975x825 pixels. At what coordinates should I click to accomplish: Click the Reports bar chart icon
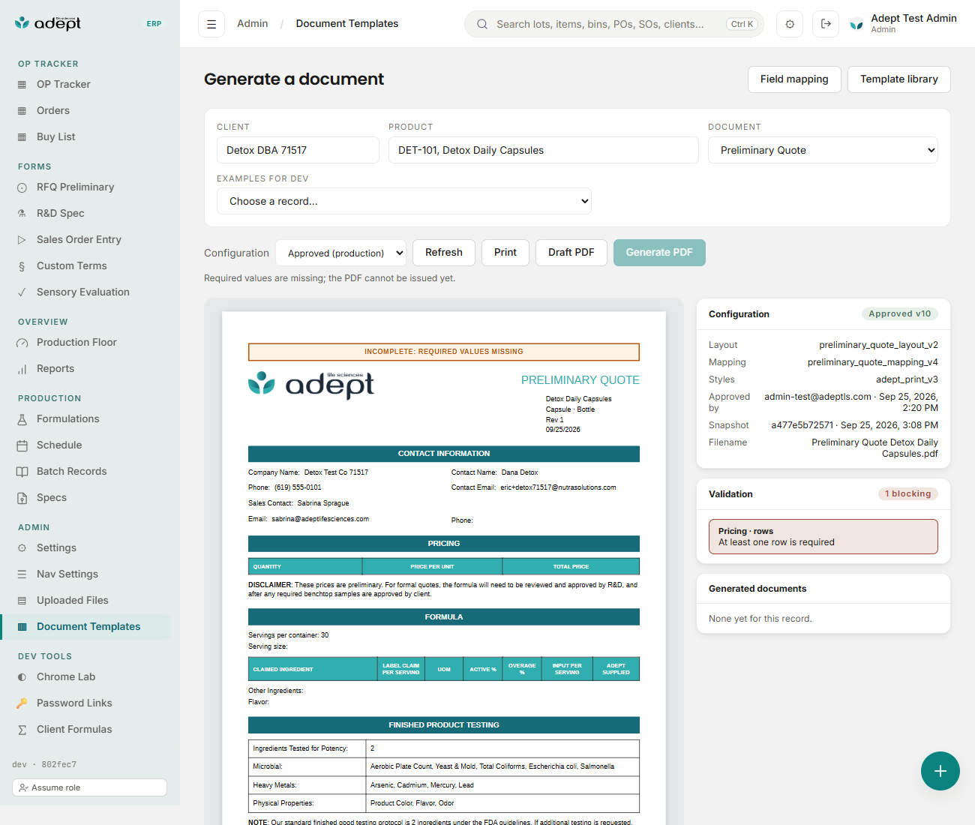(x=22, y=369)
